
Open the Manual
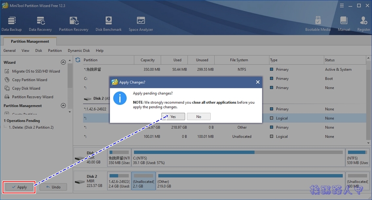[x=344, y=24]
